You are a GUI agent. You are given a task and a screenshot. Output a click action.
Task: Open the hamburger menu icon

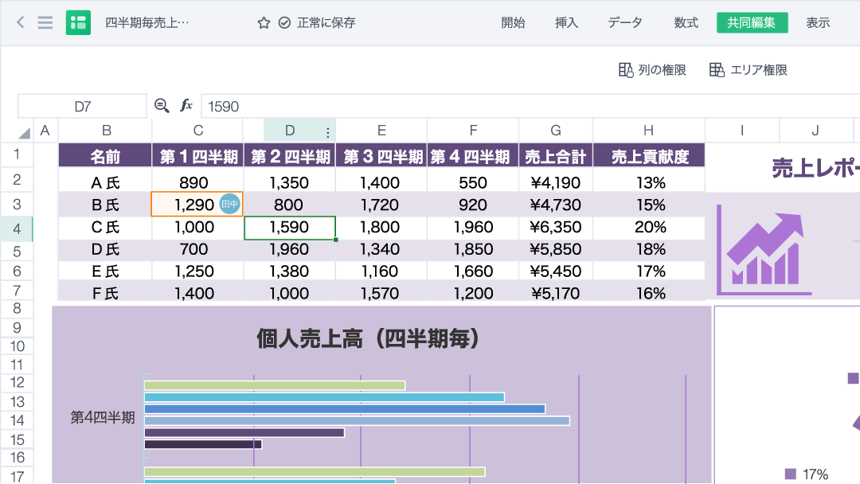pos(45,23)
